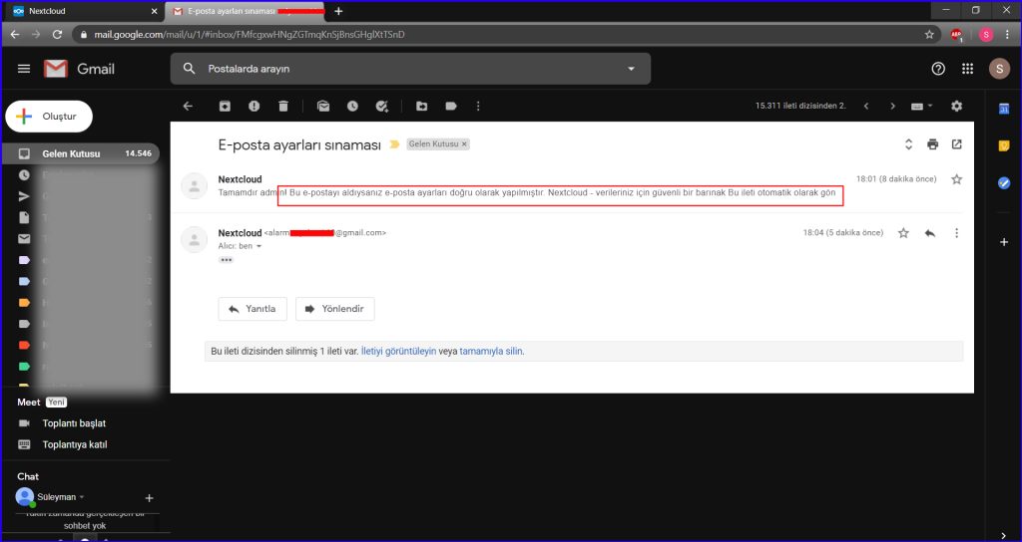Screen dimensions: 1022x542
Task: Click the Oluştur compose button
Action: click(49, 117)
